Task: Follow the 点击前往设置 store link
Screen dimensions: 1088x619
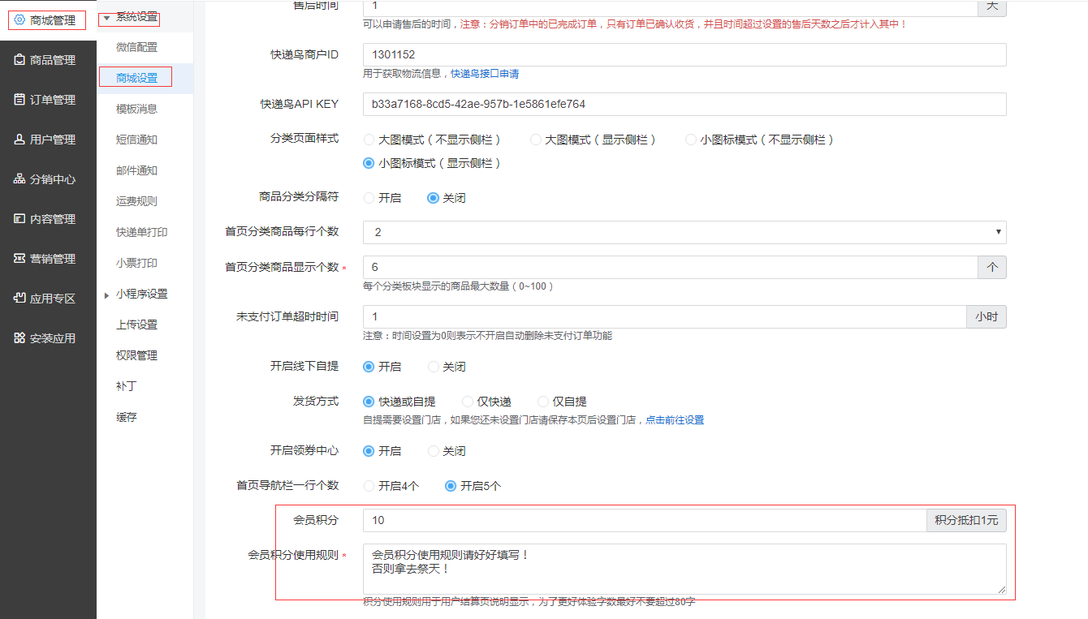Action: (674, 420)
